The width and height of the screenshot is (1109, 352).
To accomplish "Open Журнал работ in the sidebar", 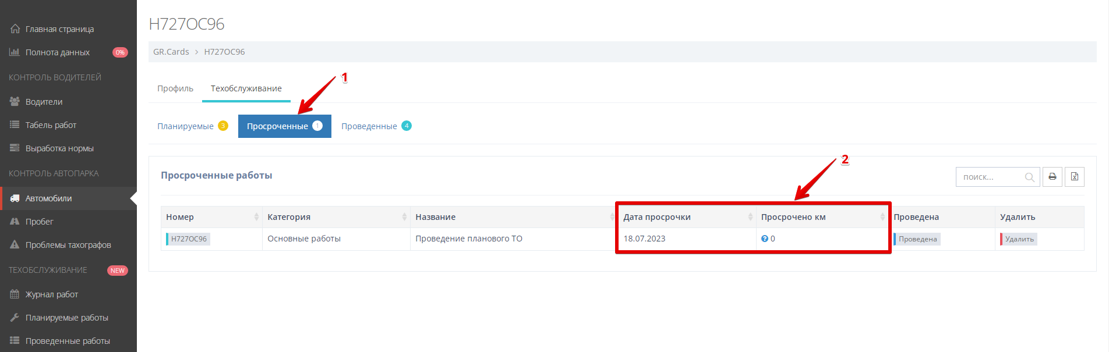I will (51, 294).
